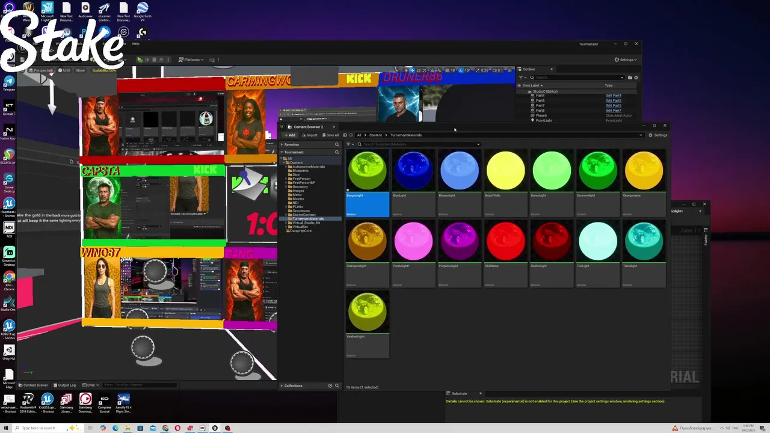This screenshot has height=433, width=770.
Task: Open the main editor Settings dropdown
Action: [626, 60]
